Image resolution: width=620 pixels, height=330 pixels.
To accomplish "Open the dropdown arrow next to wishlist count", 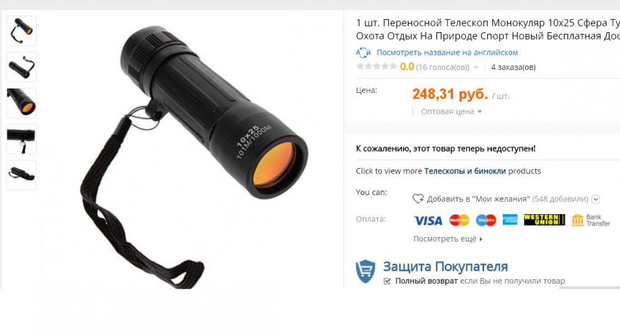I will [x=595, y=199].
